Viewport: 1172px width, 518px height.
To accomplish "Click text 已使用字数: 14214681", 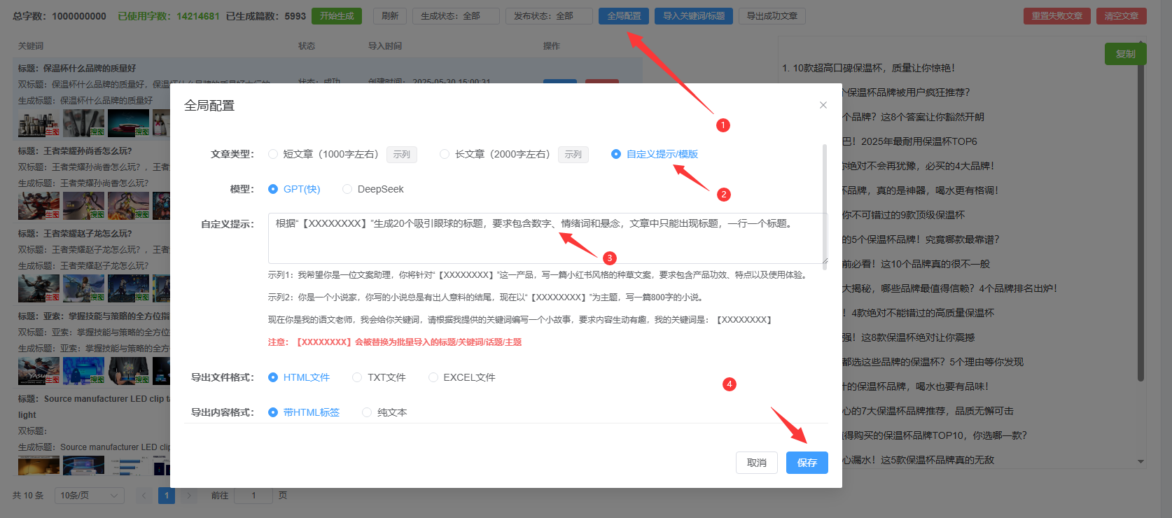I will click(169, 16).
